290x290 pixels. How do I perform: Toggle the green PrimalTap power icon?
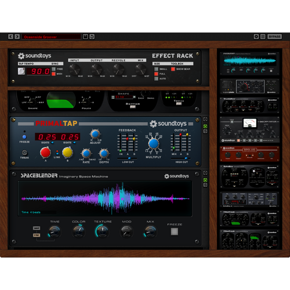tap(205, 126)
